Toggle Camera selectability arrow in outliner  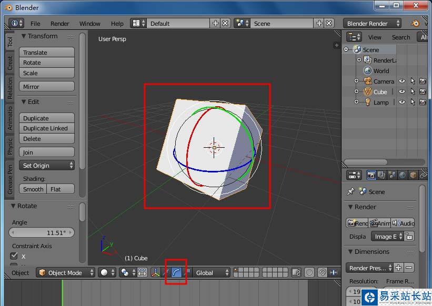[x=413, y=81]
